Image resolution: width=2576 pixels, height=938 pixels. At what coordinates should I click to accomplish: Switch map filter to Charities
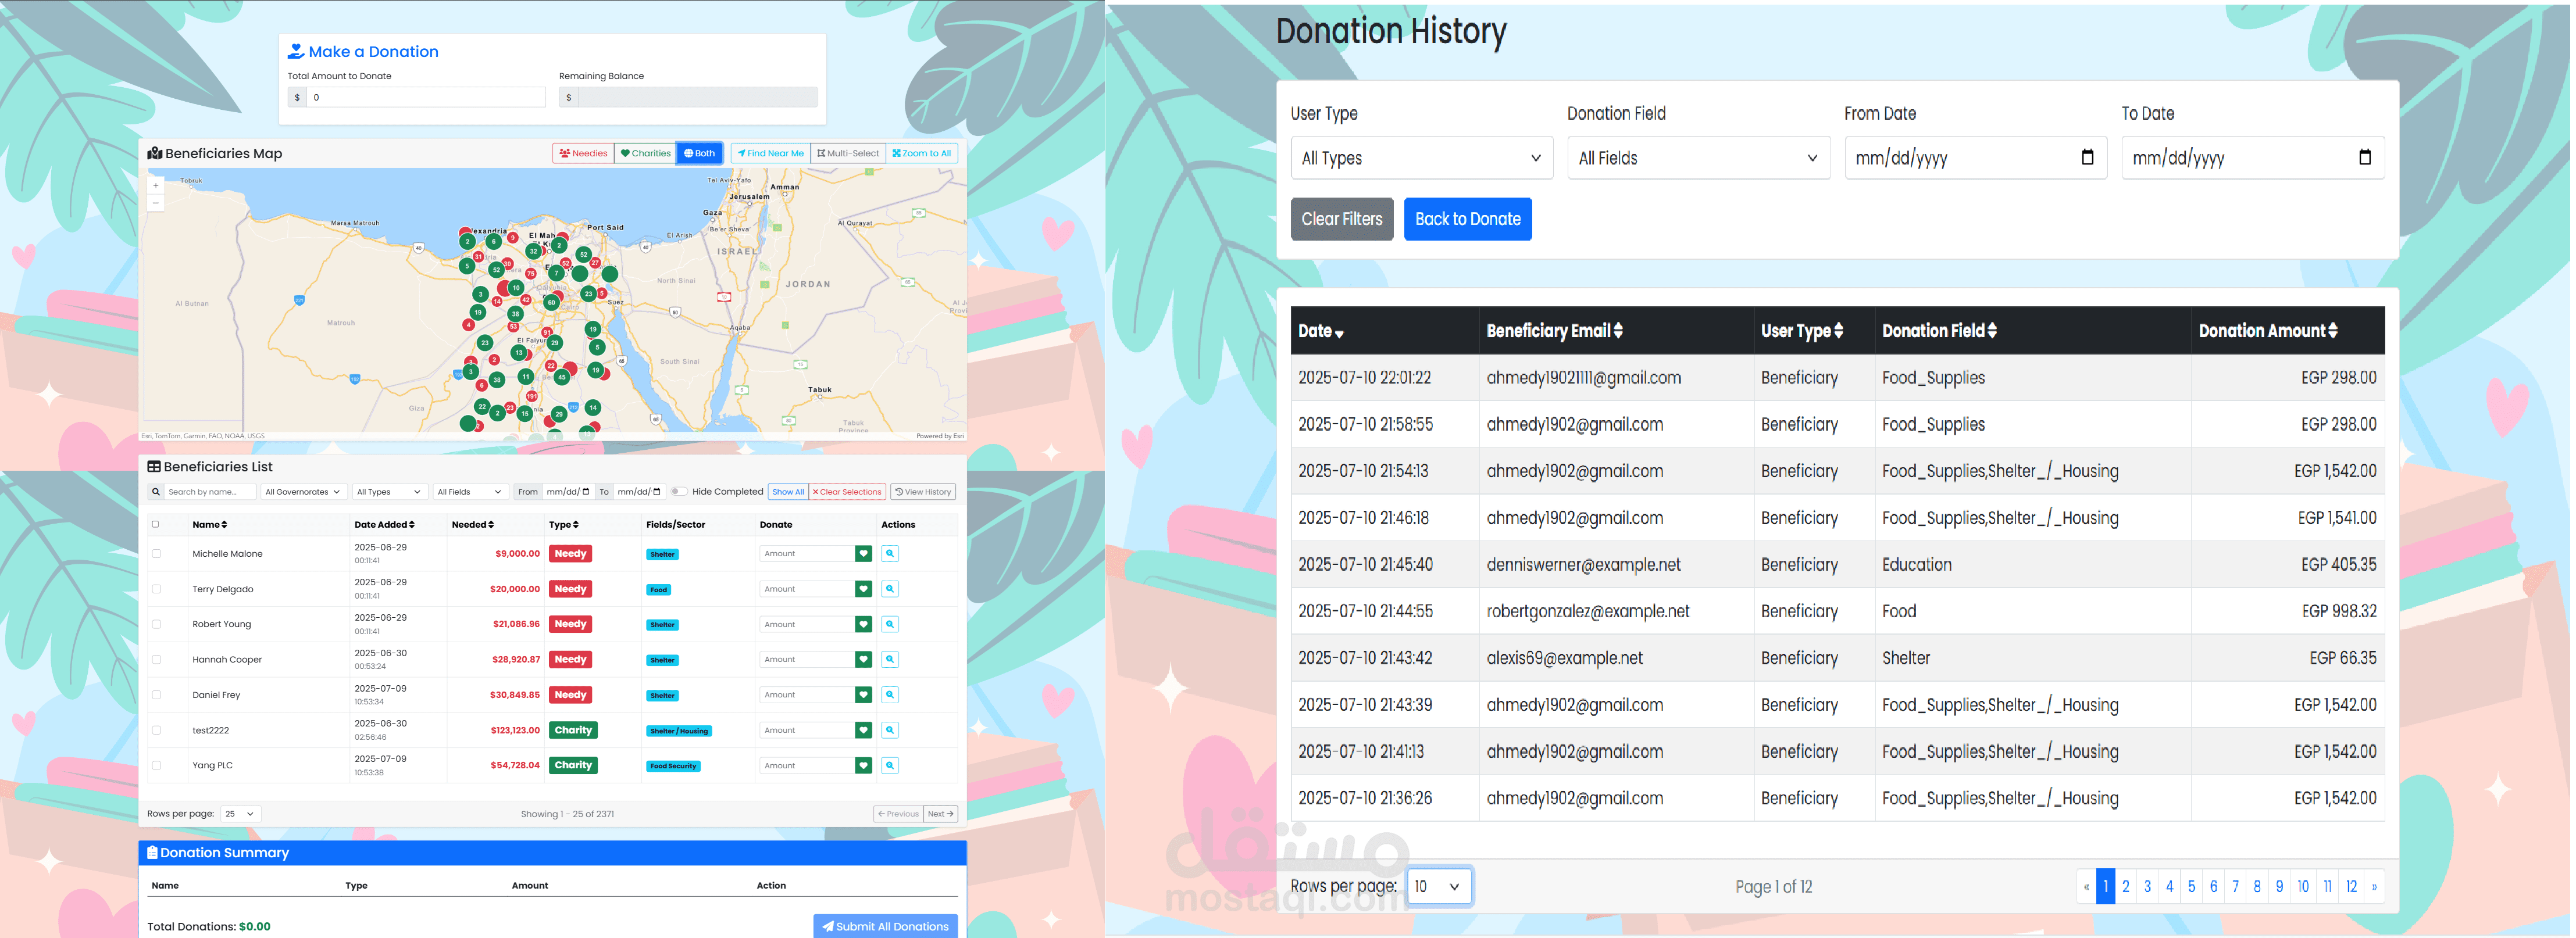pyautogui.click(x=645, y=154)
